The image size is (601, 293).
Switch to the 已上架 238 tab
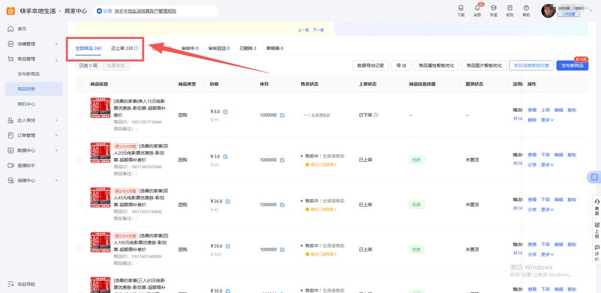tap(124, 49)
